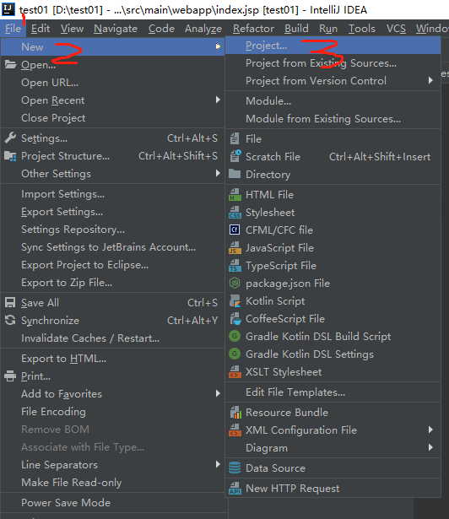Viewport: 449px width, 519px height.
Task: Click the Scratch File icon
Action: [235, 156]
